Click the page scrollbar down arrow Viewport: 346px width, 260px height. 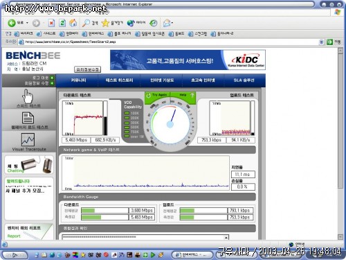(340, 237)
